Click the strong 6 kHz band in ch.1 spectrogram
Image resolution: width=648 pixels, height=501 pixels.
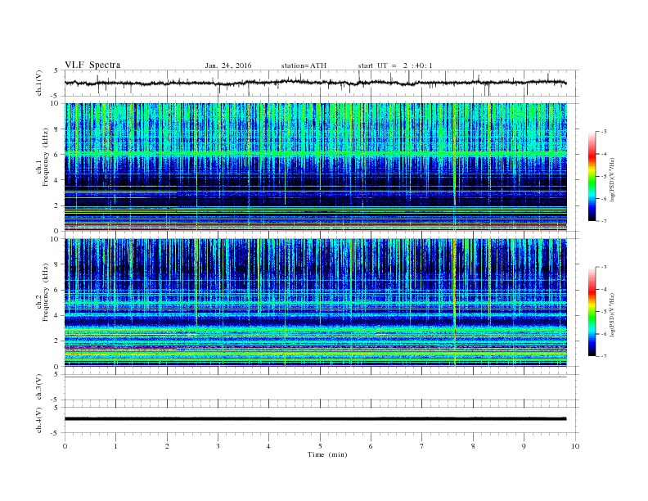coord(316,154)
